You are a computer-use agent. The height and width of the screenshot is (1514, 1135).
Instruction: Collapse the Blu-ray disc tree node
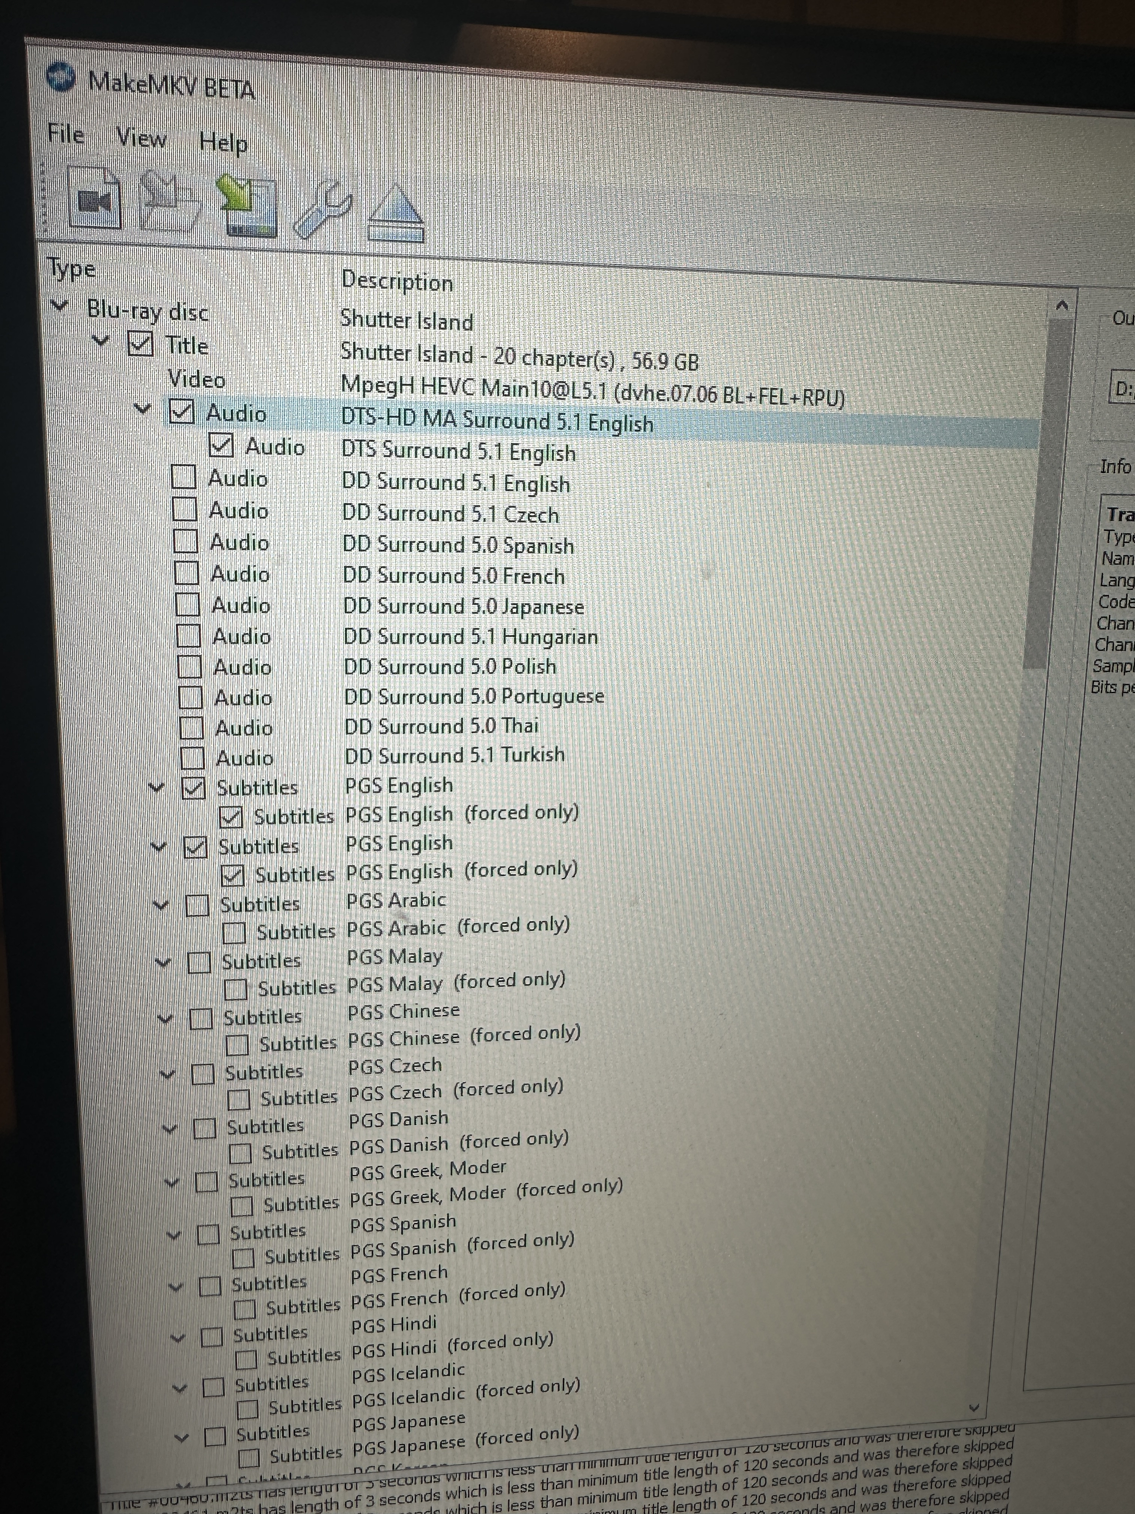pos(60,305)
